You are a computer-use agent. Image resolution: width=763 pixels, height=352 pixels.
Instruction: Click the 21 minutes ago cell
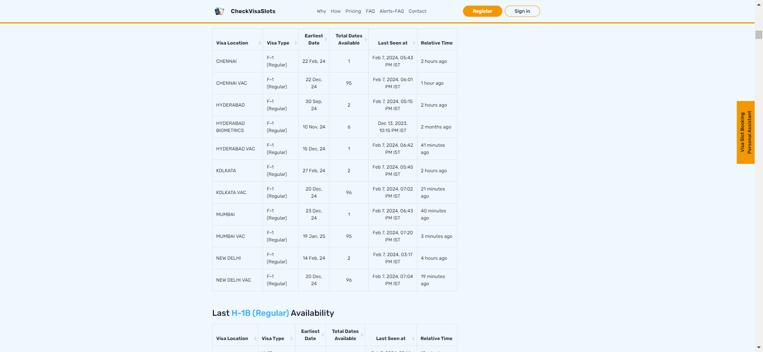[x=437, y=193]
